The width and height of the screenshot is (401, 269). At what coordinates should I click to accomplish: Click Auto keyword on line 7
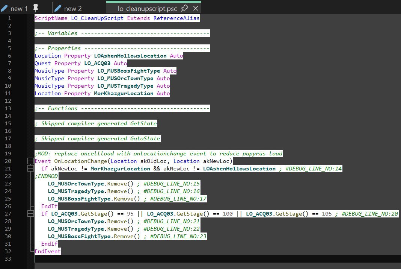(120, 63)
